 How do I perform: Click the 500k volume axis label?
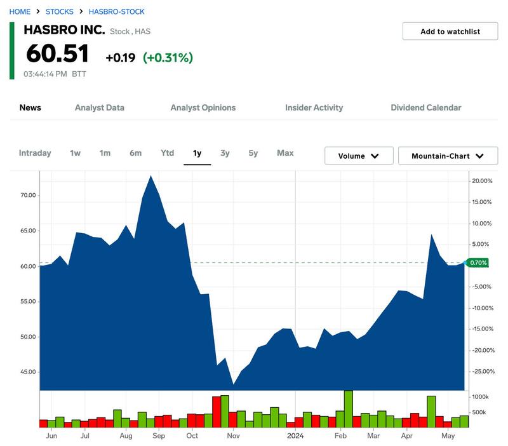coord(479,412)
